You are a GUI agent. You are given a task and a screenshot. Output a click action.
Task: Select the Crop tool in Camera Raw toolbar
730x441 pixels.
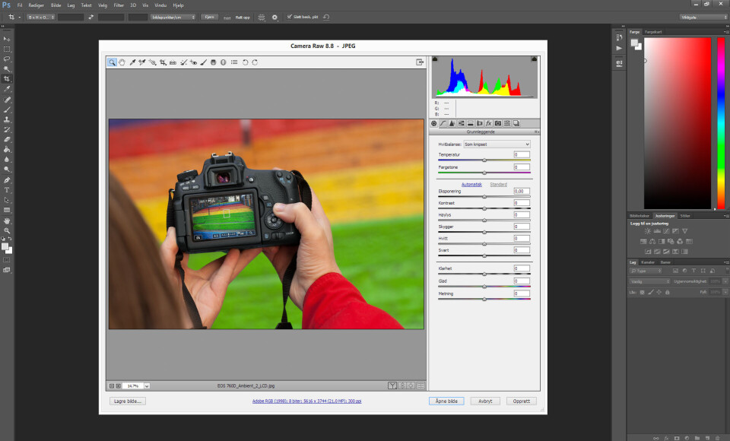coord(163,62)
